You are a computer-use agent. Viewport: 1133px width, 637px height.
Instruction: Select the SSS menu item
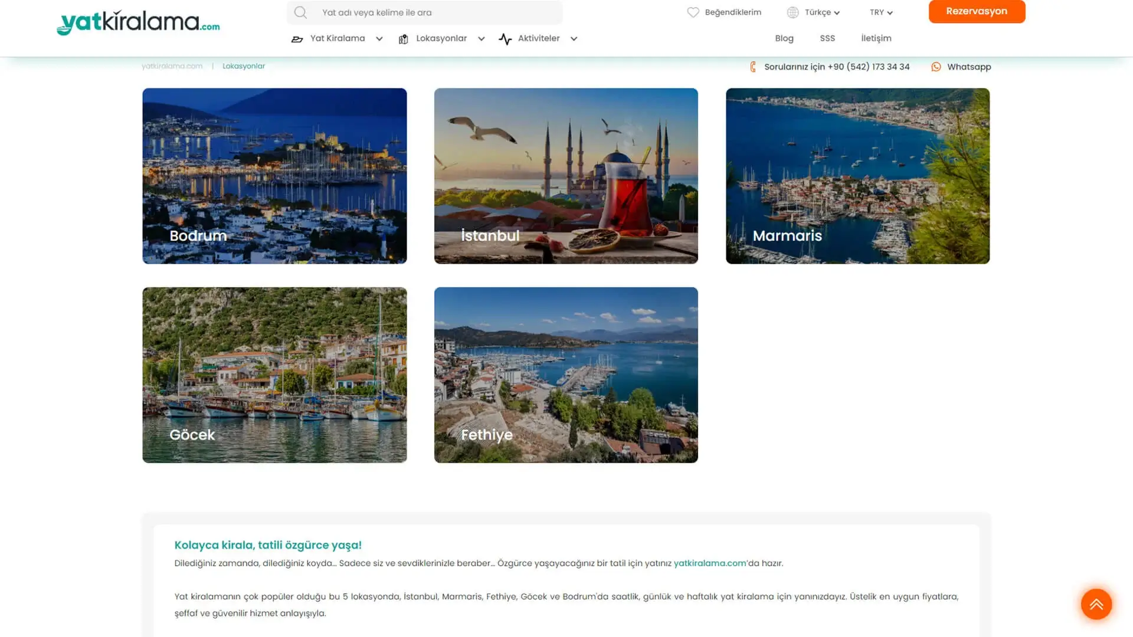[827, 38]
